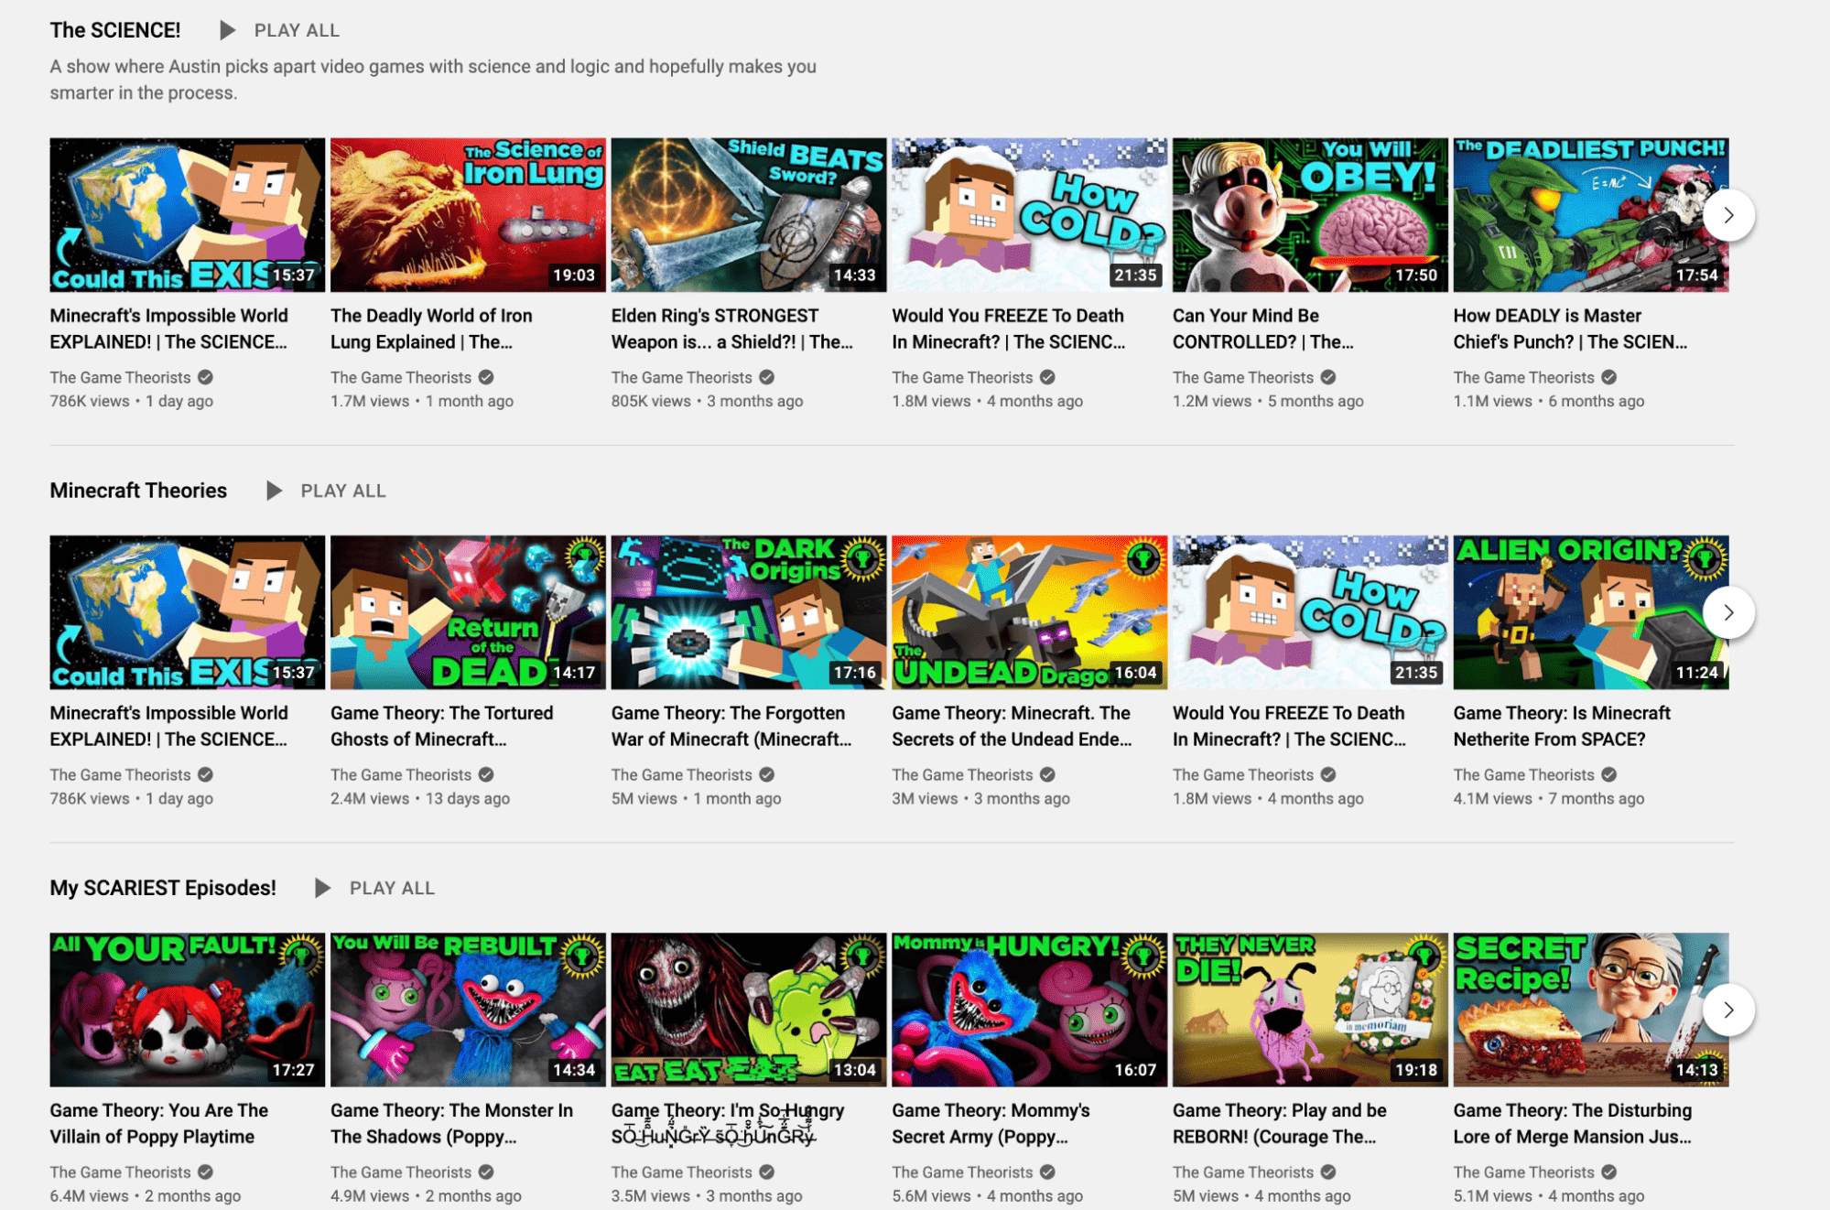Click the 19:03 duration badge on Iron Lung

pos(574,275)
